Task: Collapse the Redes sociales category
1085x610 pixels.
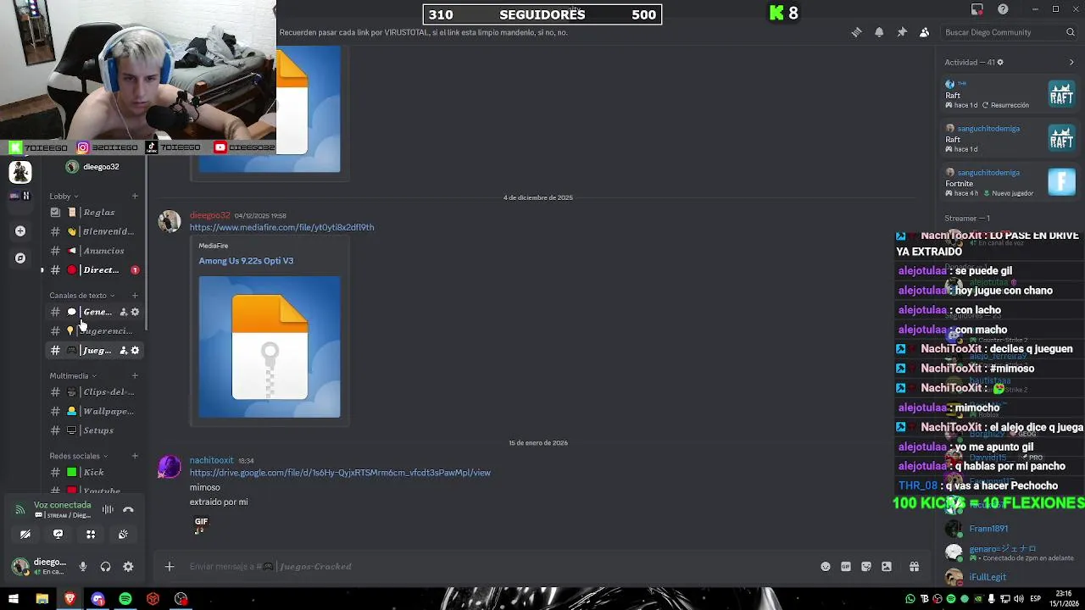Action: coord(78,456)
